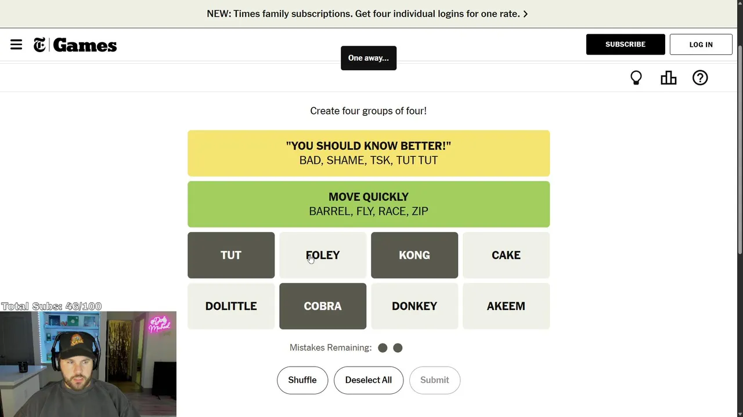Open the question mark help icon
The image size is (743, 417).
[x=700, y=78]
